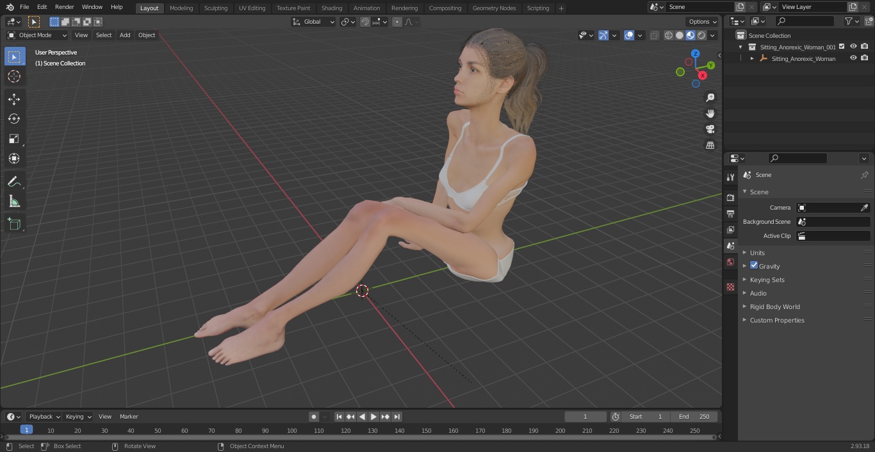This screenshot has height=452, width=875.
Task: Open View Layer properties tab
Action: [x=730, y=230]
